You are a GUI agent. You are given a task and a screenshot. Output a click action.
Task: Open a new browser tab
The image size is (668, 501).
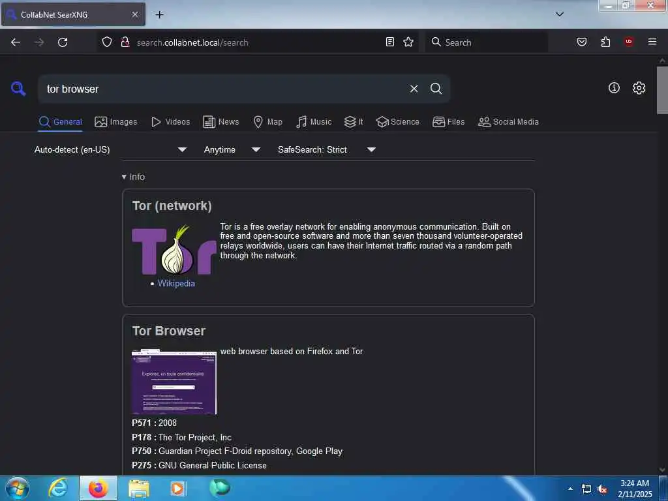159,15
